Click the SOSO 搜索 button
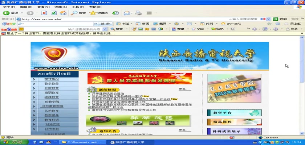This screenshot has height=145, width=305. click(105, 24)
